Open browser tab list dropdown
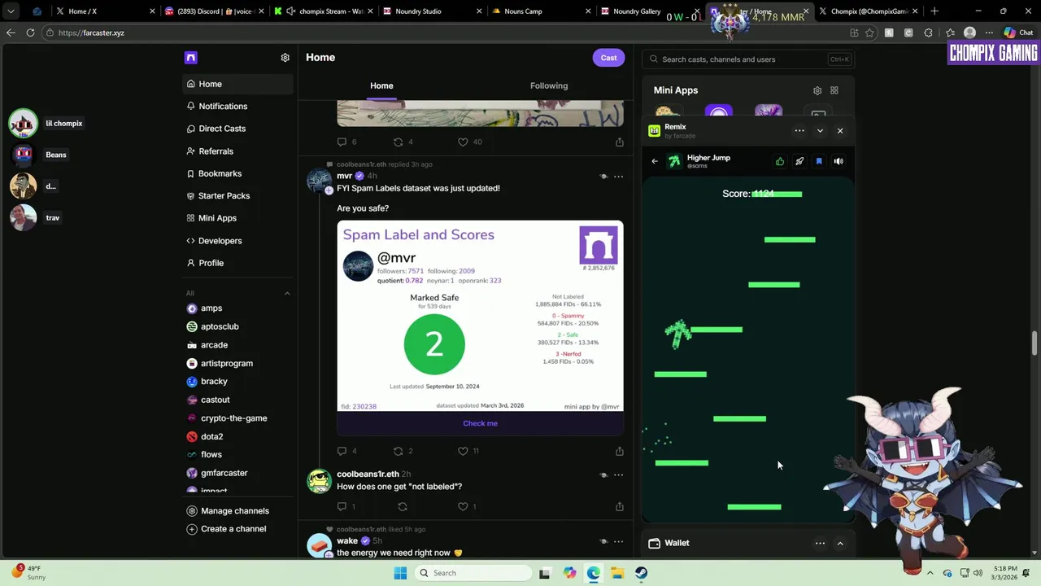The image size is (1041, 586). coord(11,11)
